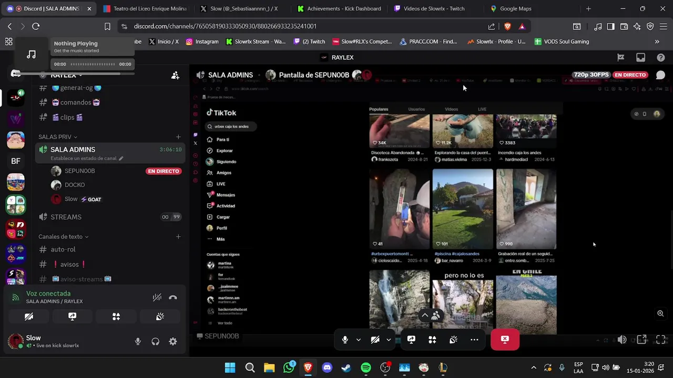The width and height of the screenshot is (673, 378).
Task: Open Discord inbox icon
Action: point(640,58)
